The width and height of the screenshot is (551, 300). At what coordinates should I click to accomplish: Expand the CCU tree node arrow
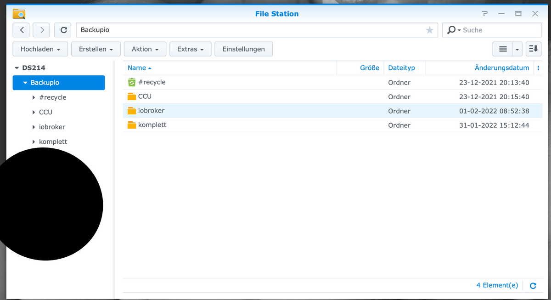coord(34,113)
